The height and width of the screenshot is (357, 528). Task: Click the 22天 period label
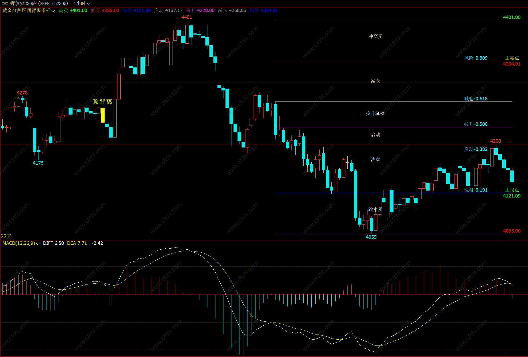pyautogui.click(x=6, y=236)
